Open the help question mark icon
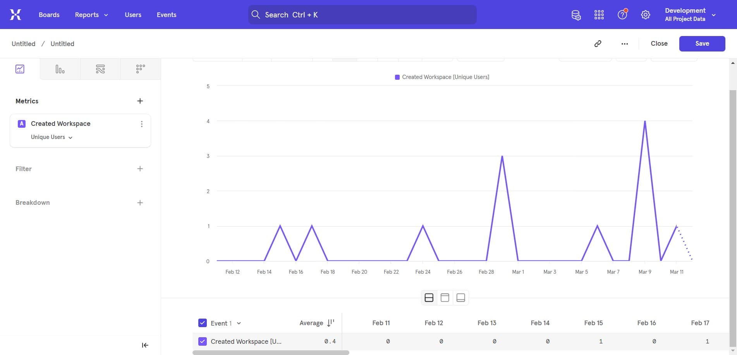Image resolution: width=737 pixels, height=355 pixels. pyautogui.click(x=622, y=15)
